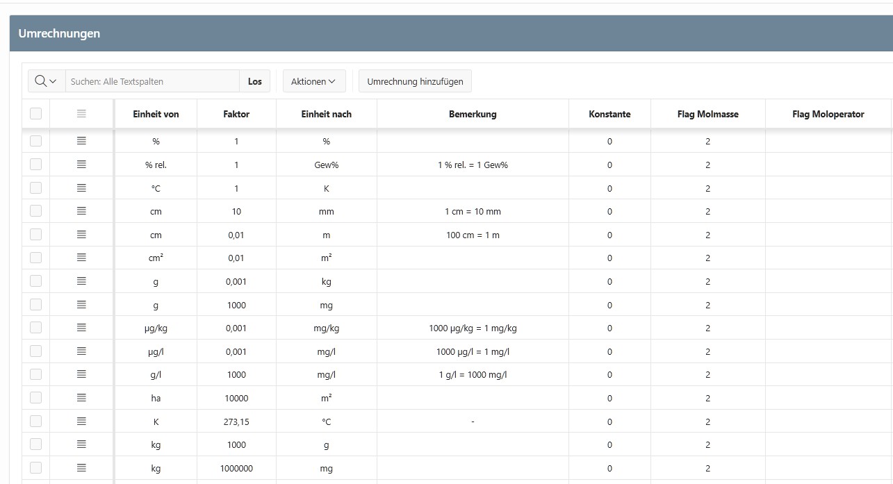893x484 pixels.
Task: Click the Flag Molmasse column header
Action: pyautogui.click(x=708, y=114)
